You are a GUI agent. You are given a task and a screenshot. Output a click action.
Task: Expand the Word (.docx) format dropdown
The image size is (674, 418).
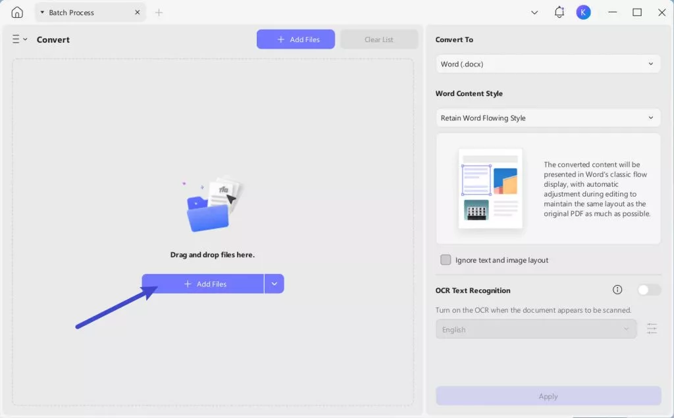pos(548,64)
